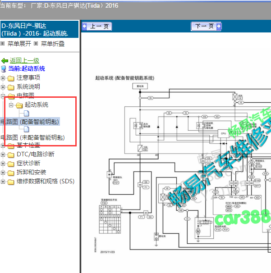Go to previous page with 上一页 button
This screenshot has width=271, height=273.
pos(97,27)
